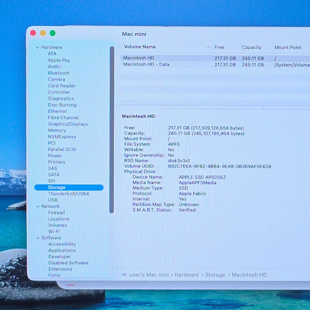Select Parallel SCSI in the sidebar
Screen dimensions: 310x310
point(62,149)
